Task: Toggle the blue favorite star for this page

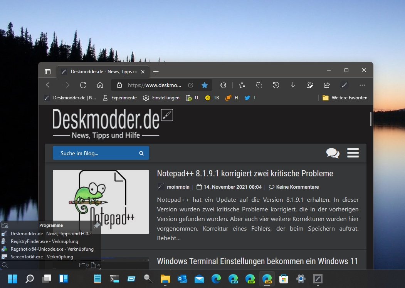Action: click(x=205, y=85)
